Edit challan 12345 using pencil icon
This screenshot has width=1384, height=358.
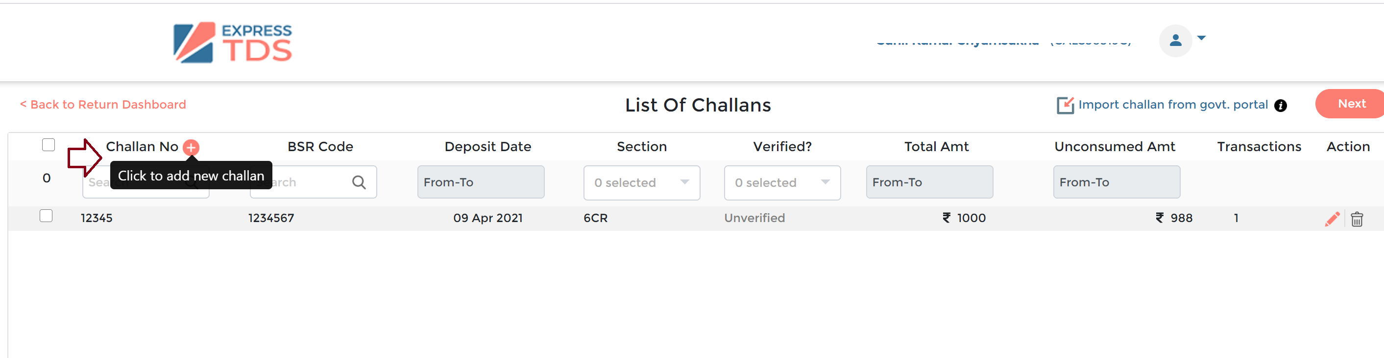click(1332, 219)
